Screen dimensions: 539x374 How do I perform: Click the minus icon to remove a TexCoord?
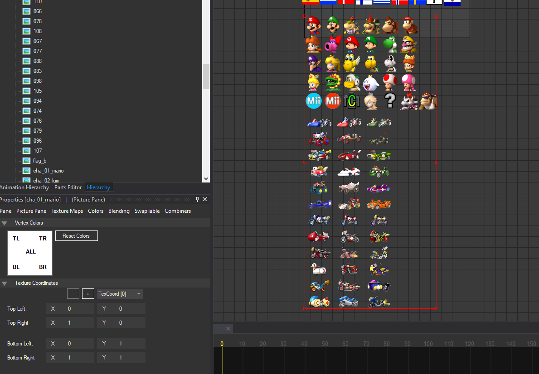[x=73, y=293]
